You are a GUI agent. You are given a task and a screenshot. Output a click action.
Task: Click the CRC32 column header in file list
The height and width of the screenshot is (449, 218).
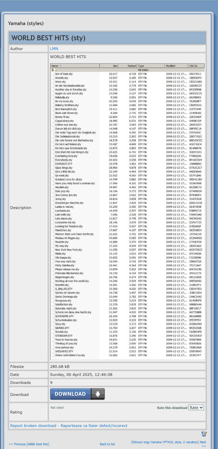(x=196, y=66)
